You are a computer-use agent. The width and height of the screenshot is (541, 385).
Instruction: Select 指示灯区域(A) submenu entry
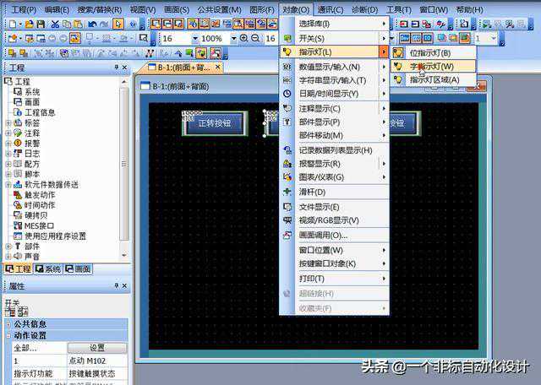(434, 79)
